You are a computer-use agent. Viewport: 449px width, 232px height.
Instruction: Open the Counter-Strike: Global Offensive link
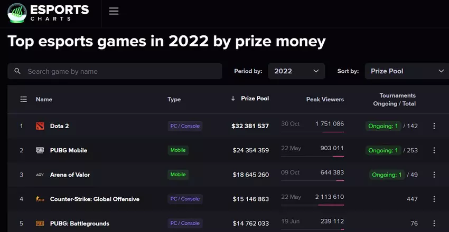[95, 199]
